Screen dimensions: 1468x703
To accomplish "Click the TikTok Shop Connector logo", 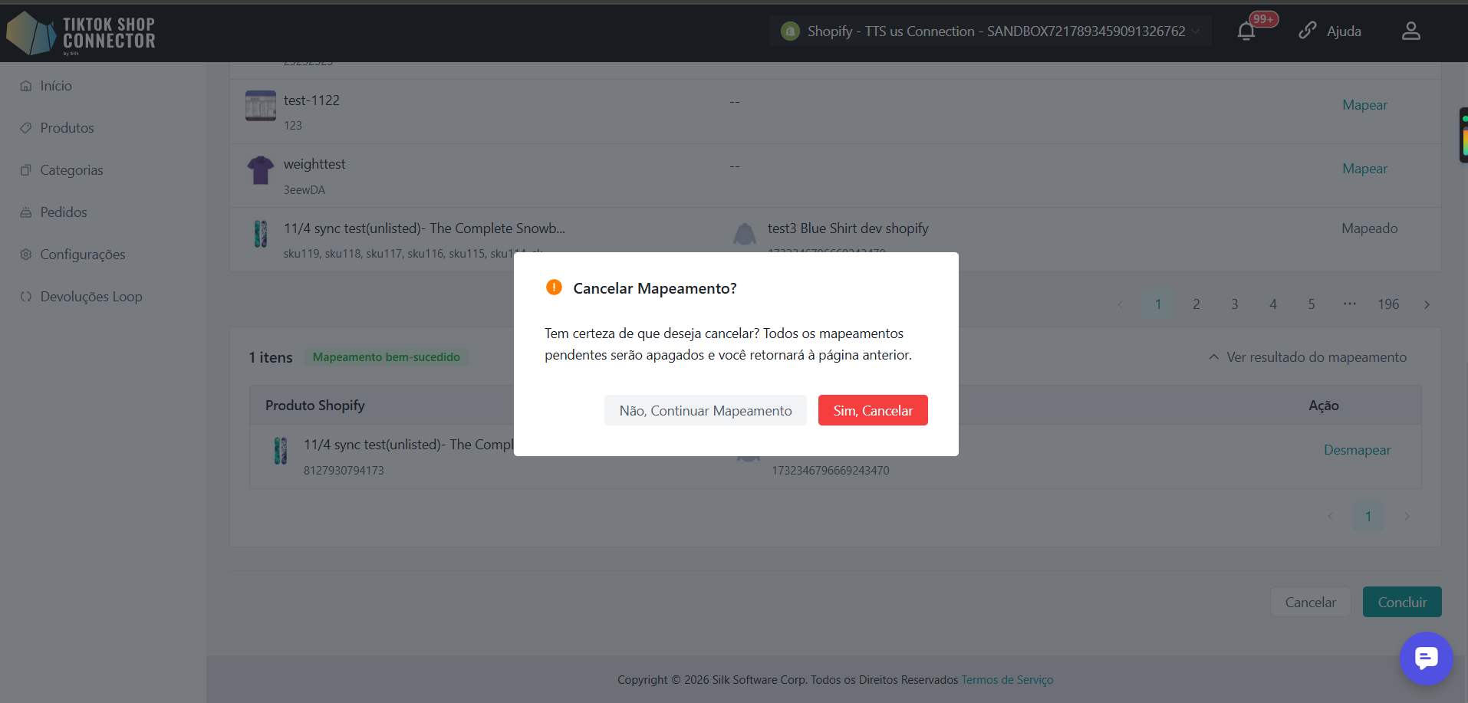I will coord(81,33).
